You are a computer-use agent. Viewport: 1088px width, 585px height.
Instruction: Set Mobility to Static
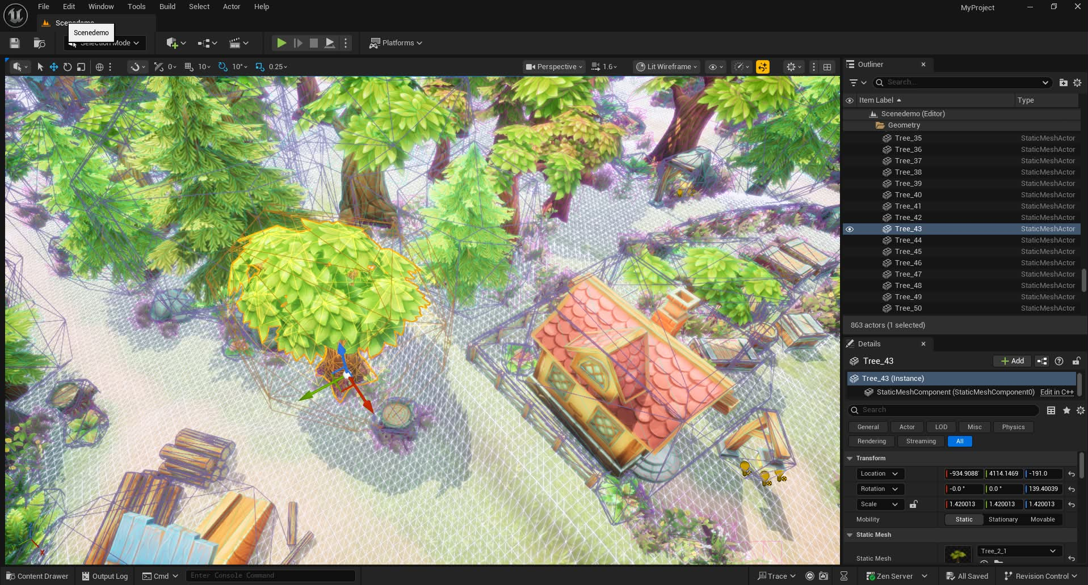point(964,520)
